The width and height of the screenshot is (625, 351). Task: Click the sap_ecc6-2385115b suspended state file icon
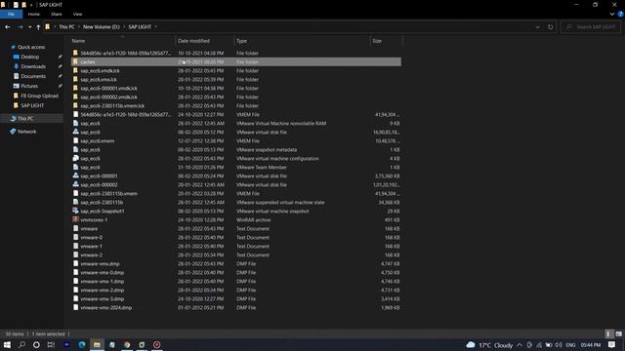pyautogui.click(x=75, y=202)
